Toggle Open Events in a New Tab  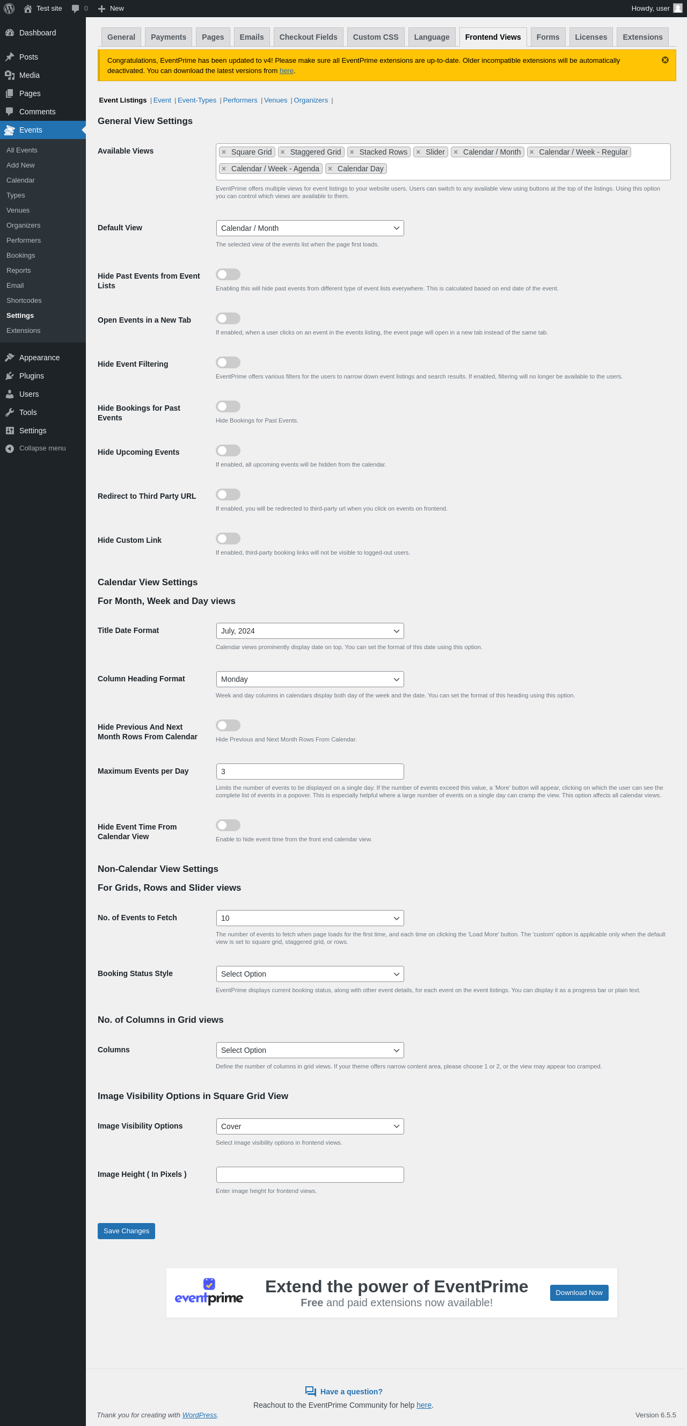click(x=228, y=318)
